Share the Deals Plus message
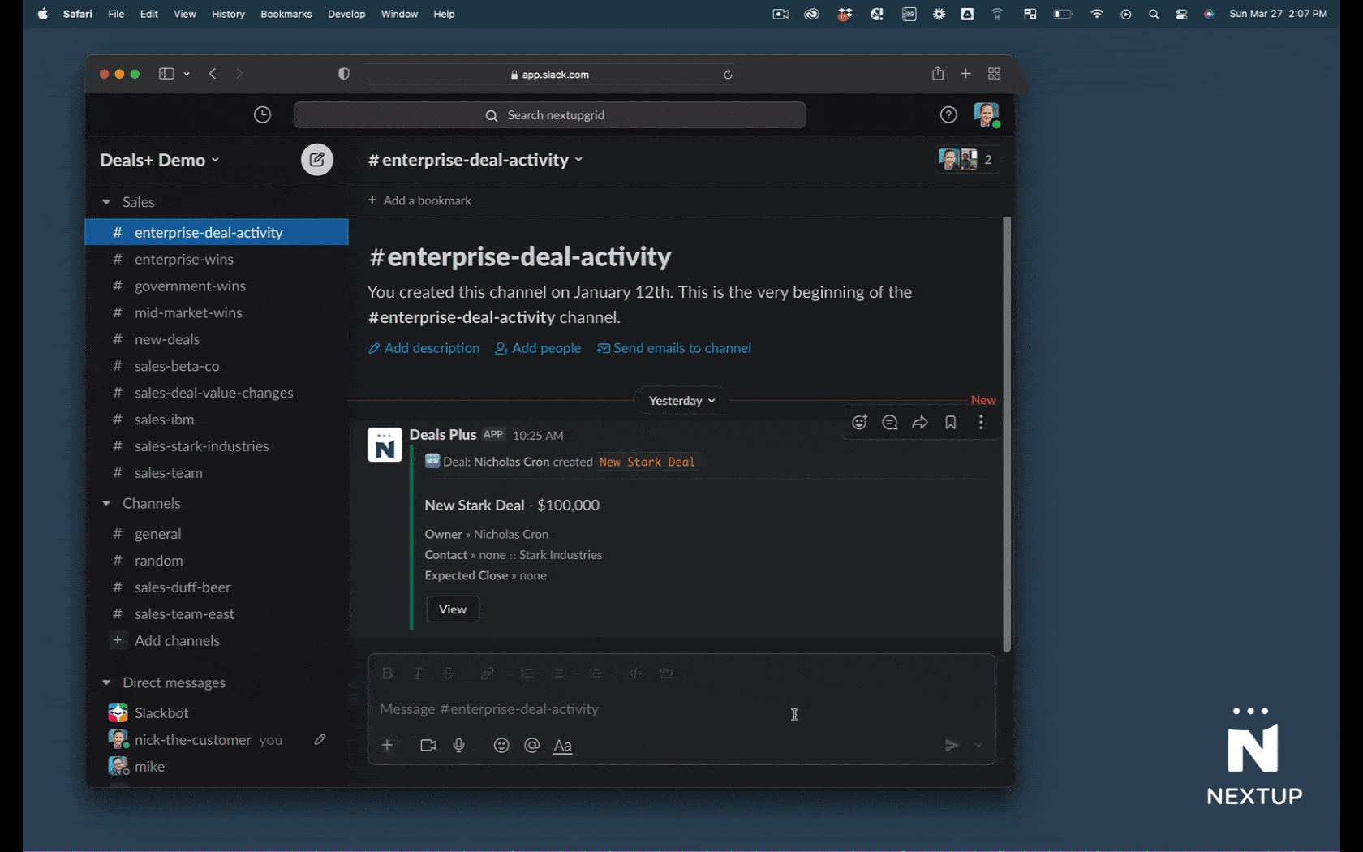 click(920, 423)
